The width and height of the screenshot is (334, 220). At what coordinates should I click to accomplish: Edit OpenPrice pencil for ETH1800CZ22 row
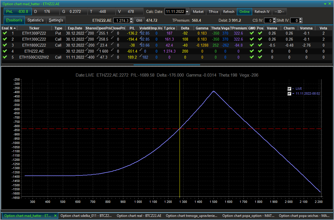tap(98, 44)
